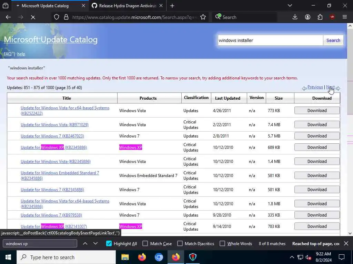Sort table by Products column header
This screenshot has height=264, width=353.
coord(148,98)
